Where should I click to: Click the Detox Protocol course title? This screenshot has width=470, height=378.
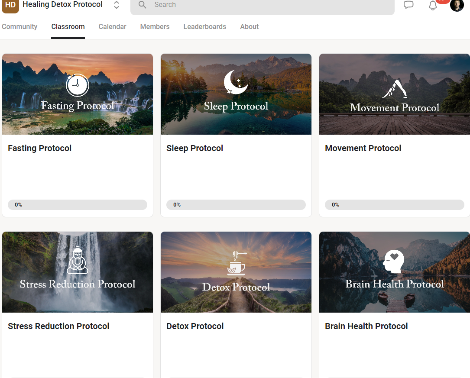point(195,326)
